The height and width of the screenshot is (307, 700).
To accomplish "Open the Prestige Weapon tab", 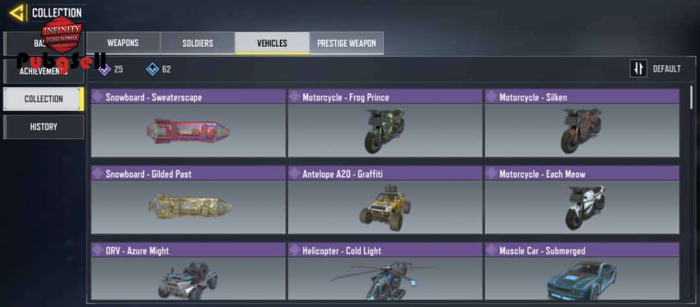I will 346,43.
